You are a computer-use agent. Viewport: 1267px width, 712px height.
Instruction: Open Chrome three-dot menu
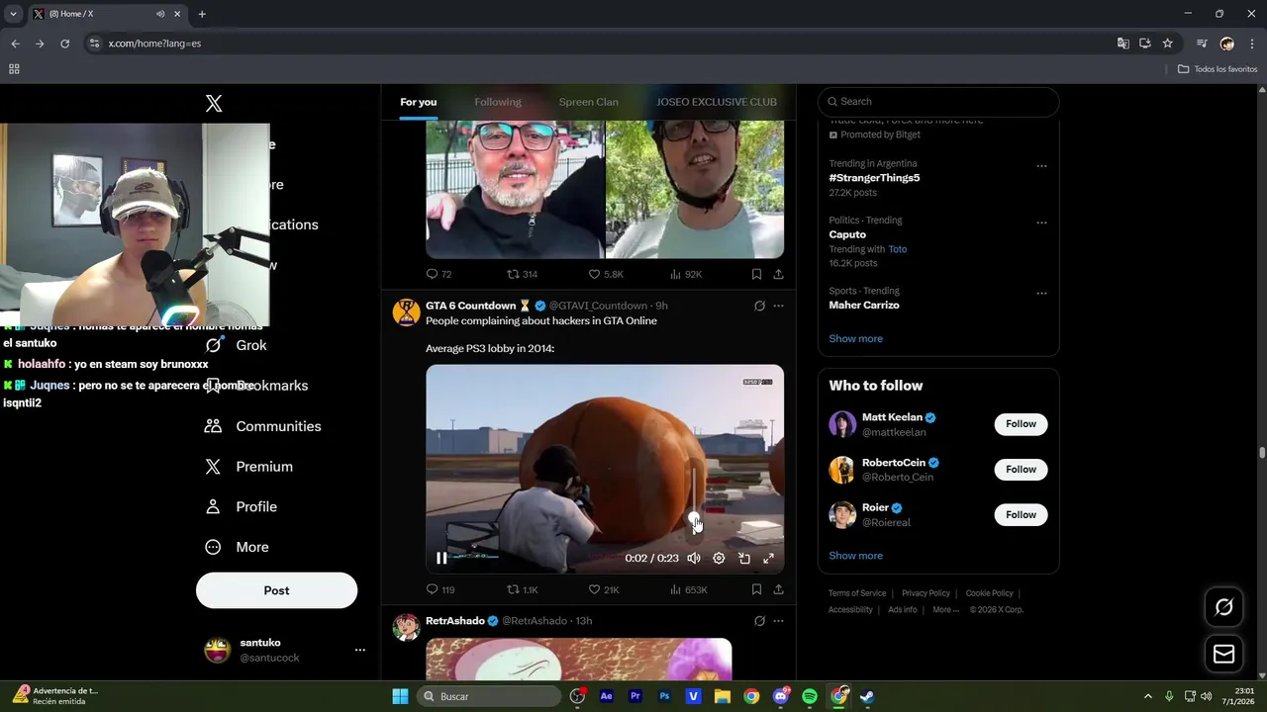[x=1252, y=44]
